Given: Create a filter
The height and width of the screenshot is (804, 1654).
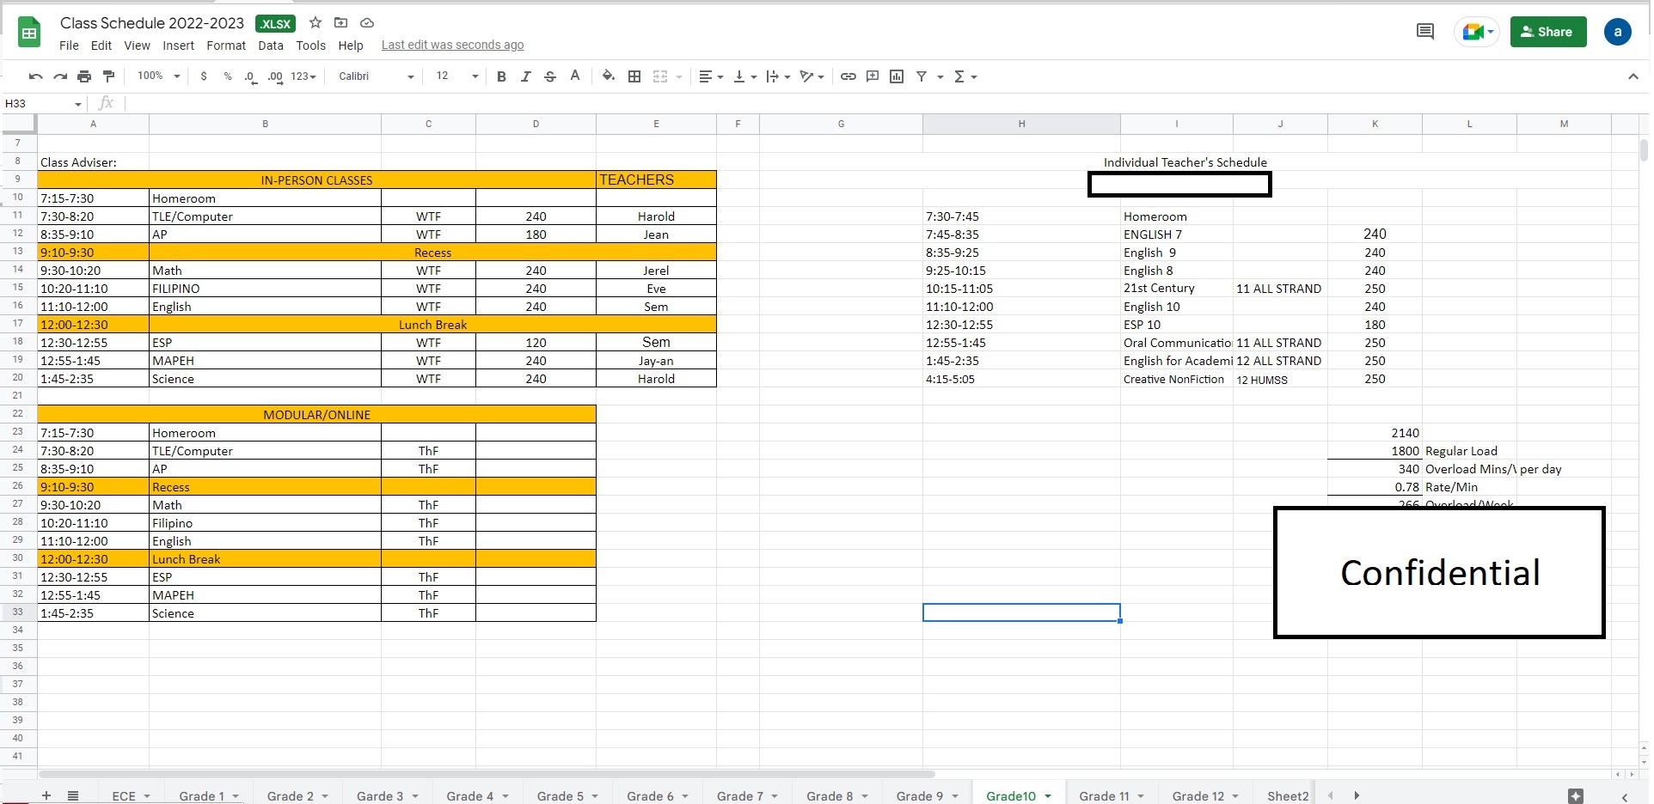Looking at the screenshot, I should tap(922, 76).
